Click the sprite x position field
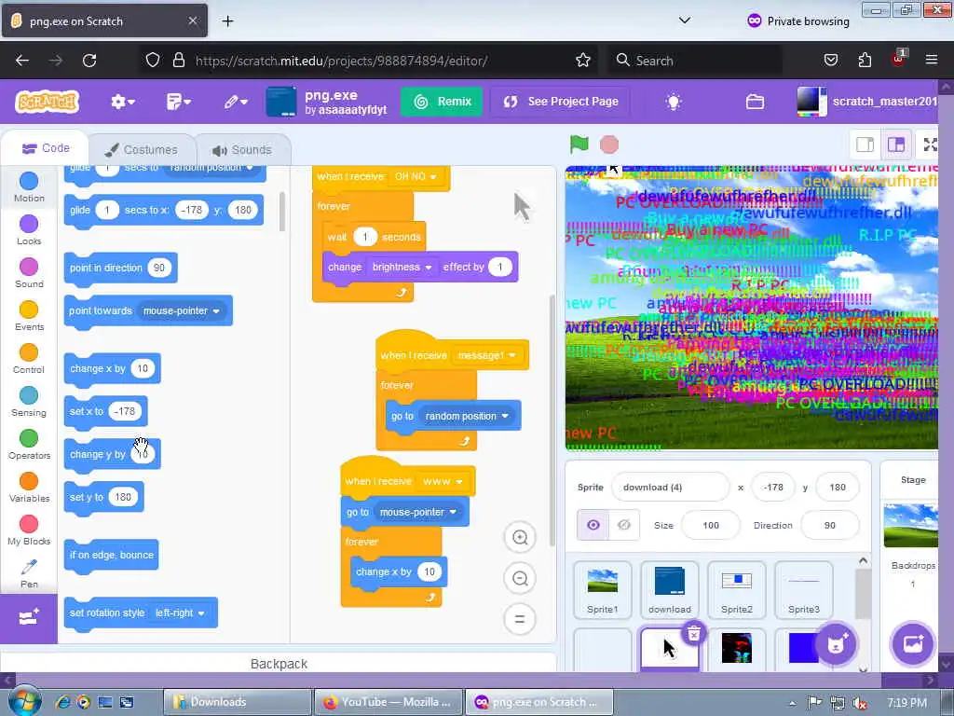Viewport: 954px width, 716px height. click(773, 487)
